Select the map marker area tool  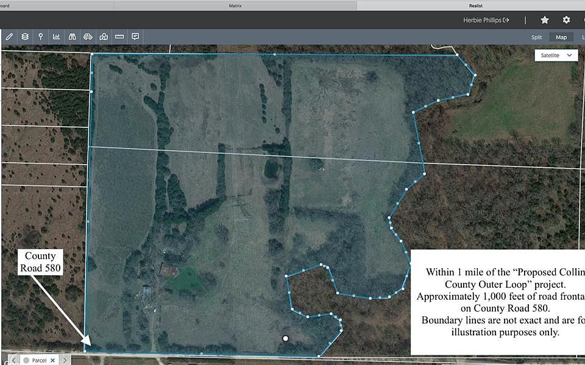tap(104, 37)
